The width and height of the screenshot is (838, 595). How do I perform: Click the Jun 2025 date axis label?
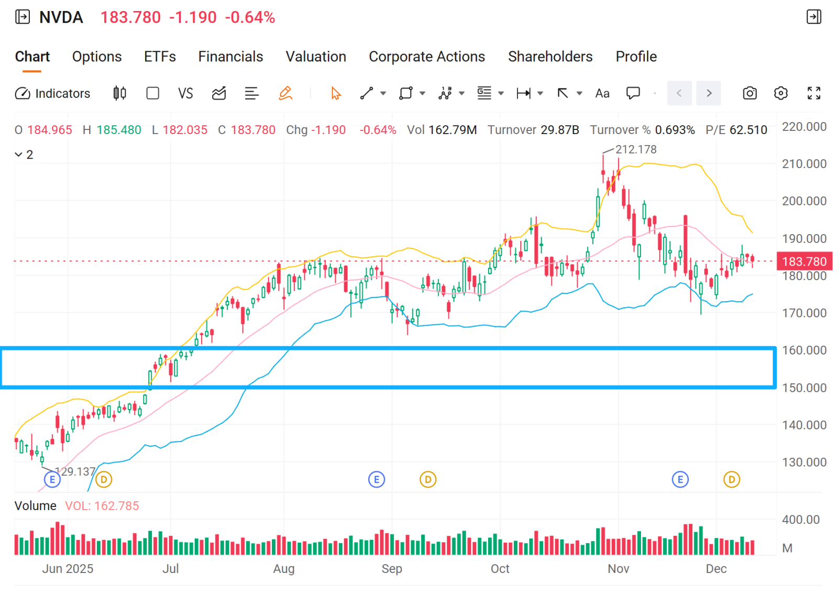tap(68, 569)
